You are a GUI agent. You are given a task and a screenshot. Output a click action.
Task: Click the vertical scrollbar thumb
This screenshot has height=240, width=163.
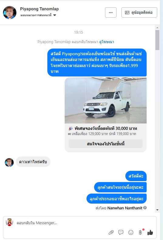coord(157,40)
